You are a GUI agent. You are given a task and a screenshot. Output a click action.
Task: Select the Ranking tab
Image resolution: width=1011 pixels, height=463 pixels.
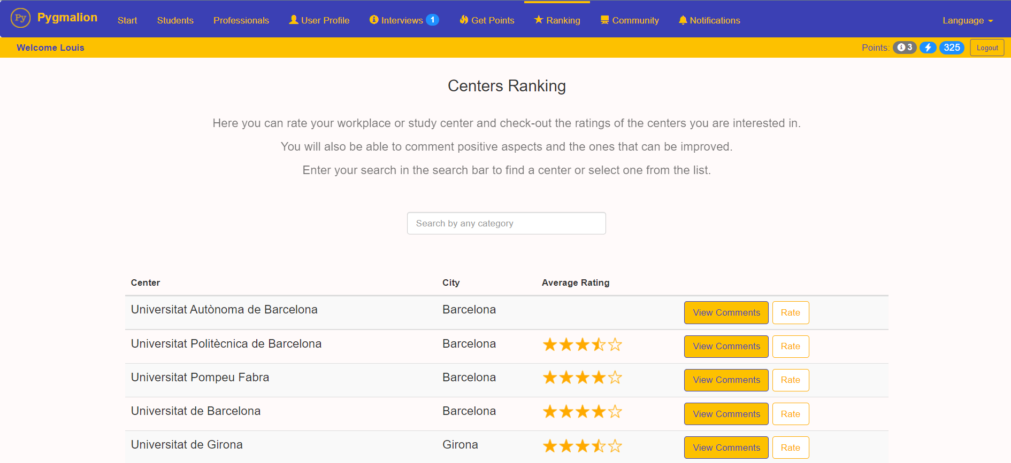[x=557, y=20]
